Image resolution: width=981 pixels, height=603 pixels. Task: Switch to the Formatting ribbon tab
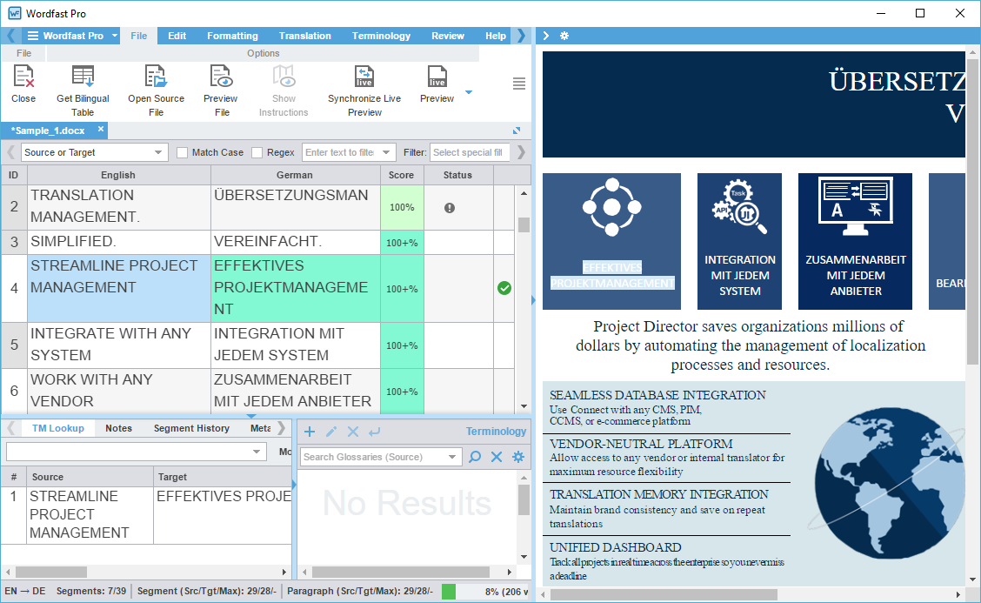233,36
